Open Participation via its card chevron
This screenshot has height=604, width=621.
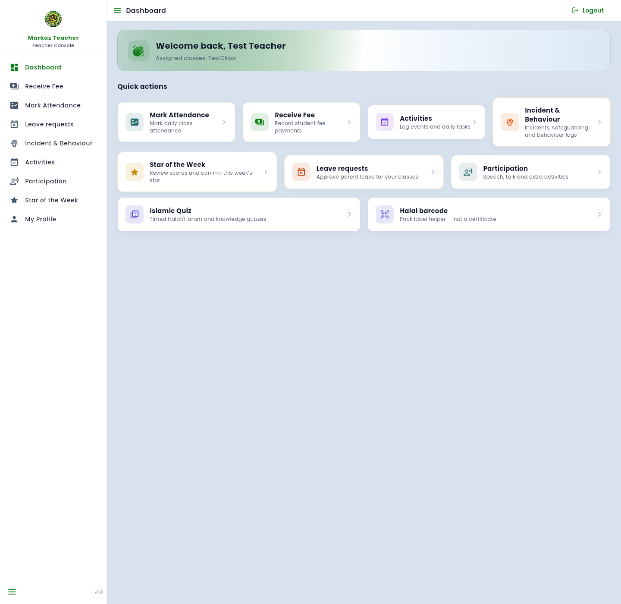(599, 172)
